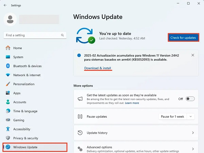The width and height of the screenshot is (204, 153).
Task: Click the large update status sync icon
Action: pos(85,36)
